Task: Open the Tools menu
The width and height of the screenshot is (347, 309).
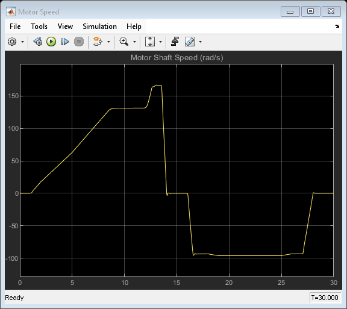Action: coord(39,27)
